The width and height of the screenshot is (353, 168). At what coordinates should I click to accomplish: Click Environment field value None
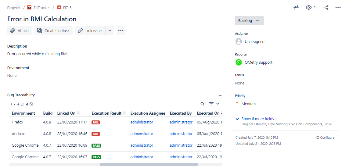click(x=12, y=75)
